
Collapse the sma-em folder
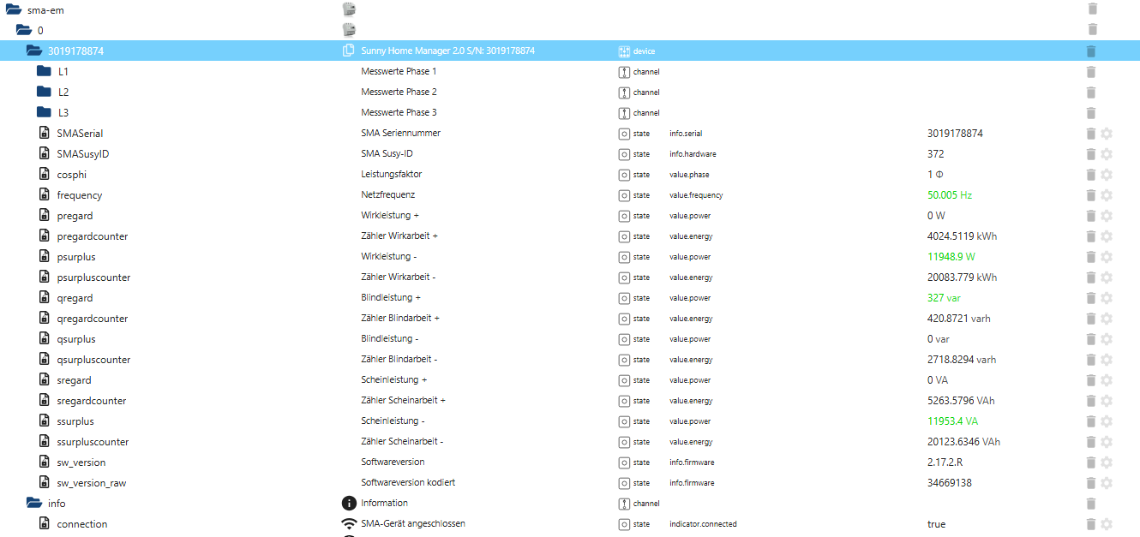click(13, 9)
